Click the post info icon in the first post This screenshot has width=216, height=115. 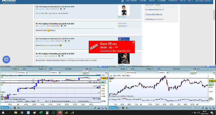coord(61,9)
